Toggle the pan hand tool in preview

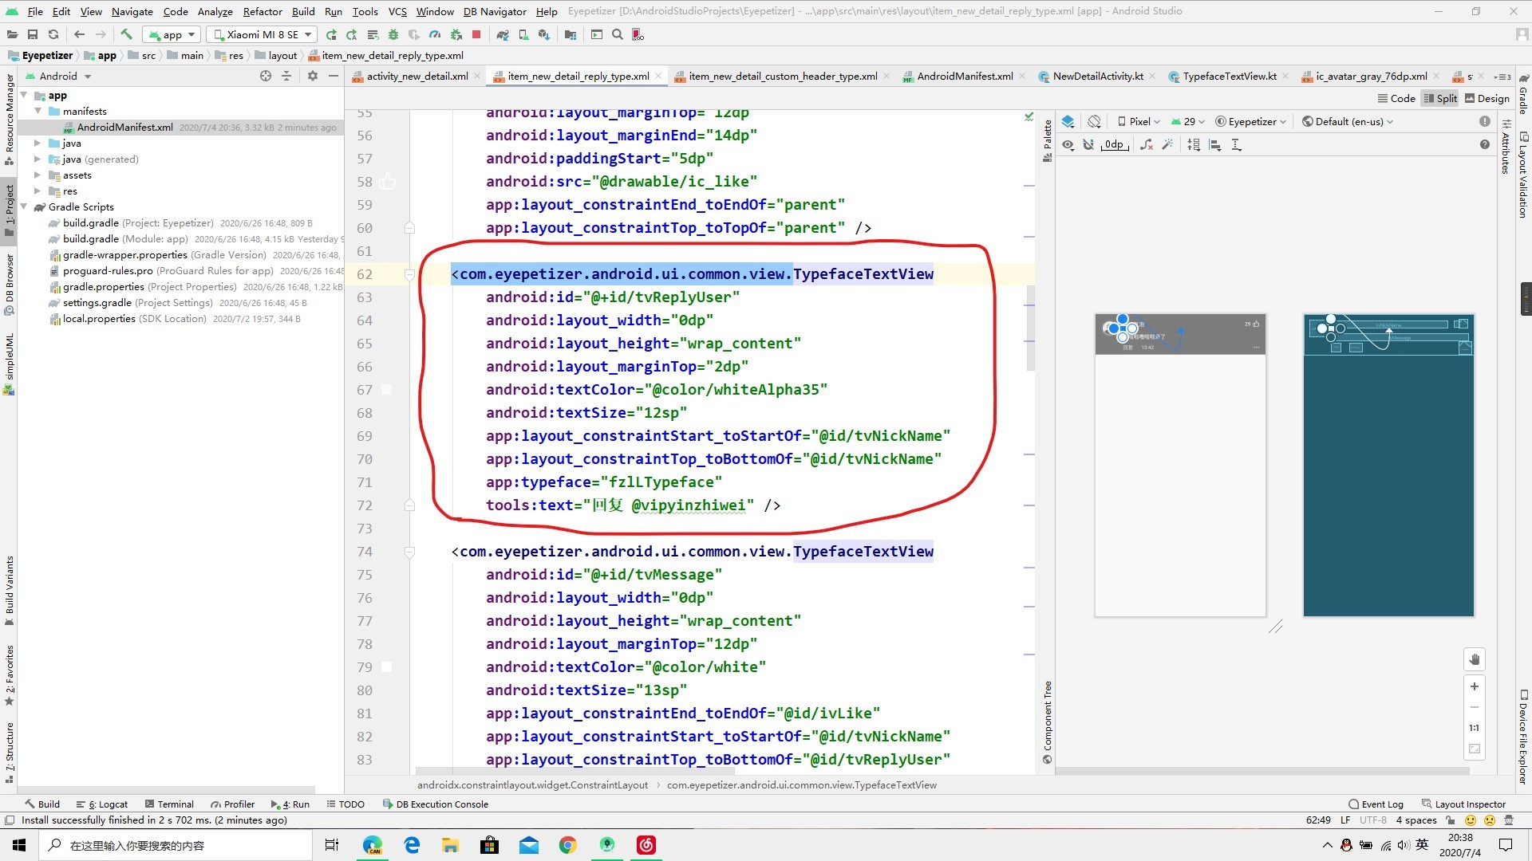tap(1475, 659)
